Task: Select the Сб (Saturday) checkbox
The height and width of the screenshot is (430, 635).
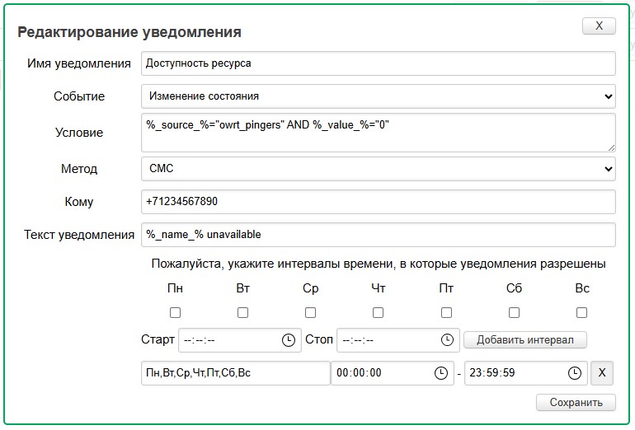Action: coord(514,313)
